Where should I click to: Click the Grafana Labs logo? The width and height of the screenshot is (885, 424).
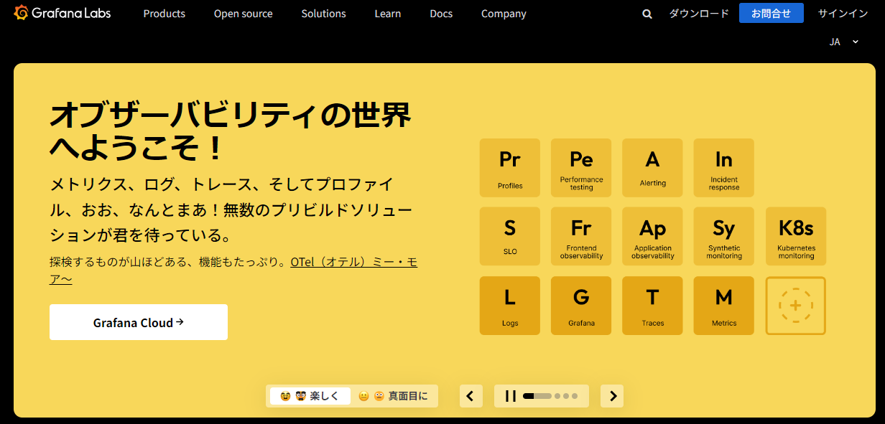click(62, 13)
